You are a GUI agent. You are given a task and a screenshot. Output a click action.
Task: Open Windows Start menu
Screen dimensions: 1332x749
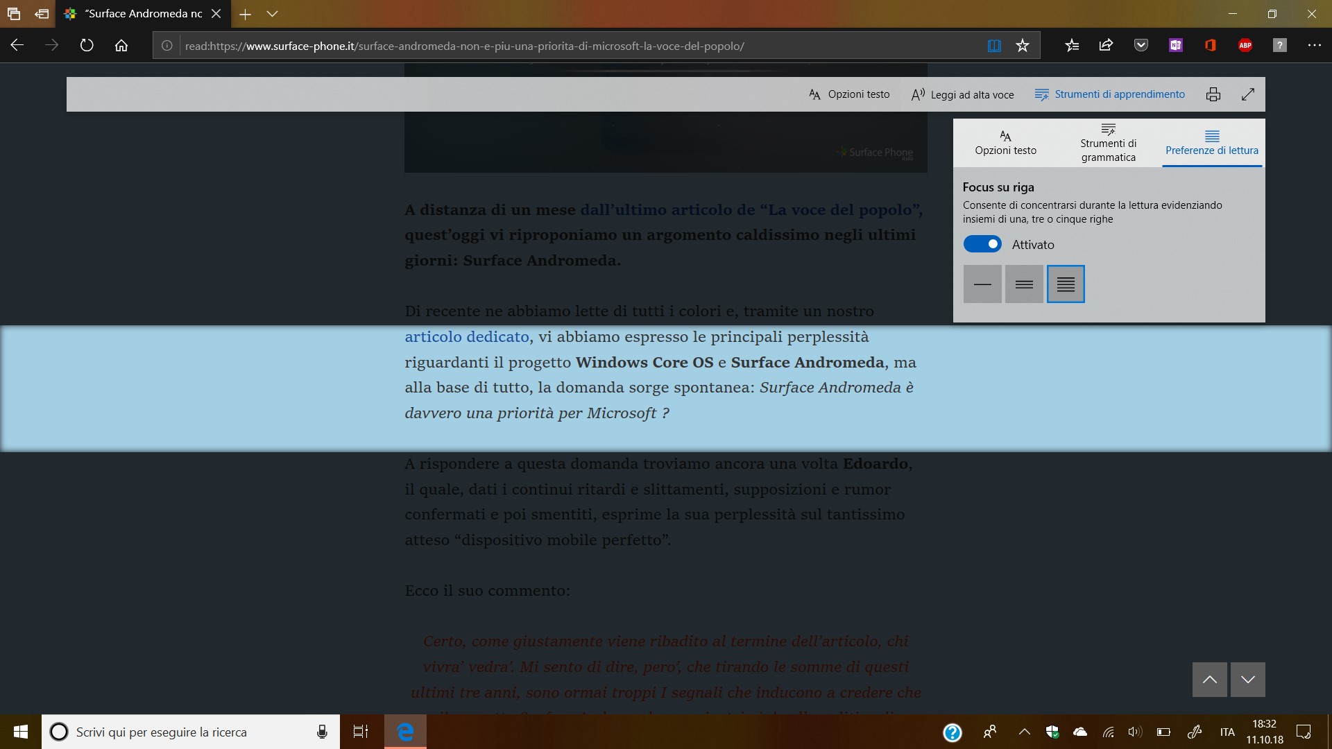tap(21, 732)
